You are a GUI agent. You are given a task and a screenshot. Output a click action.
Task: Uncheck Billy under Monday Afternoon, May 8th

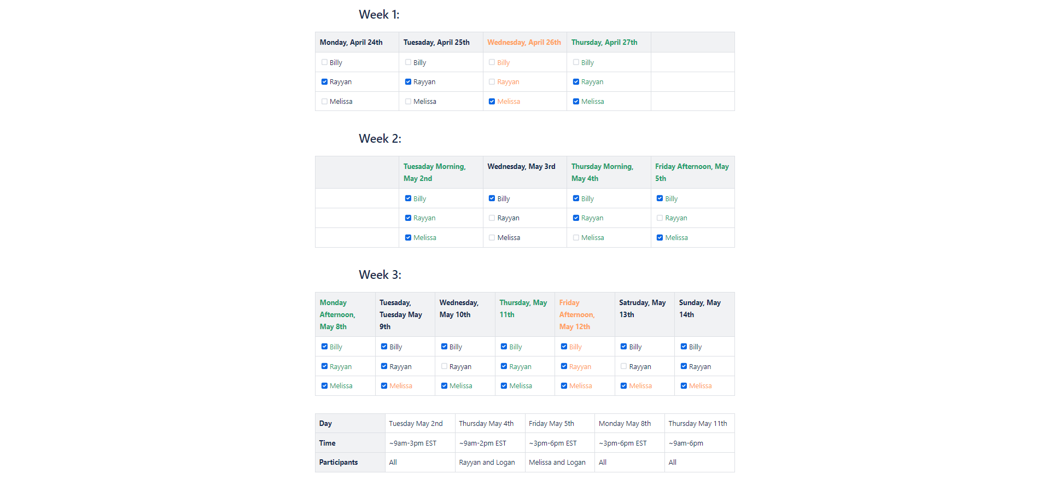tap(324, 347)
